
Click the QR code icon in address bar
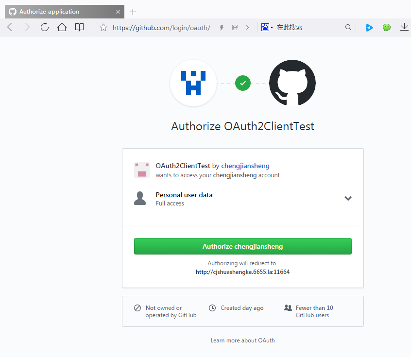pos(235,28)
